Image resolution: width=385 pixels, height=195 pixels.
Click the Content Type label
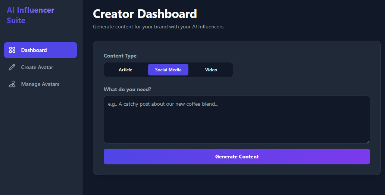pyautogui.click(x=120, y=56)
